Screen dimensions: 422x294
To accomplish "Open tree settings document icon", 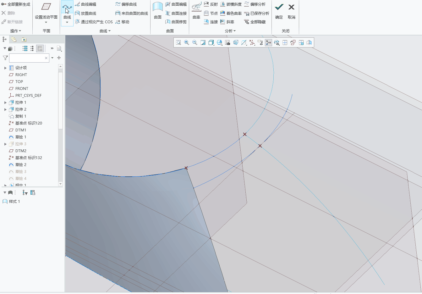I will [x=59, y=48].
